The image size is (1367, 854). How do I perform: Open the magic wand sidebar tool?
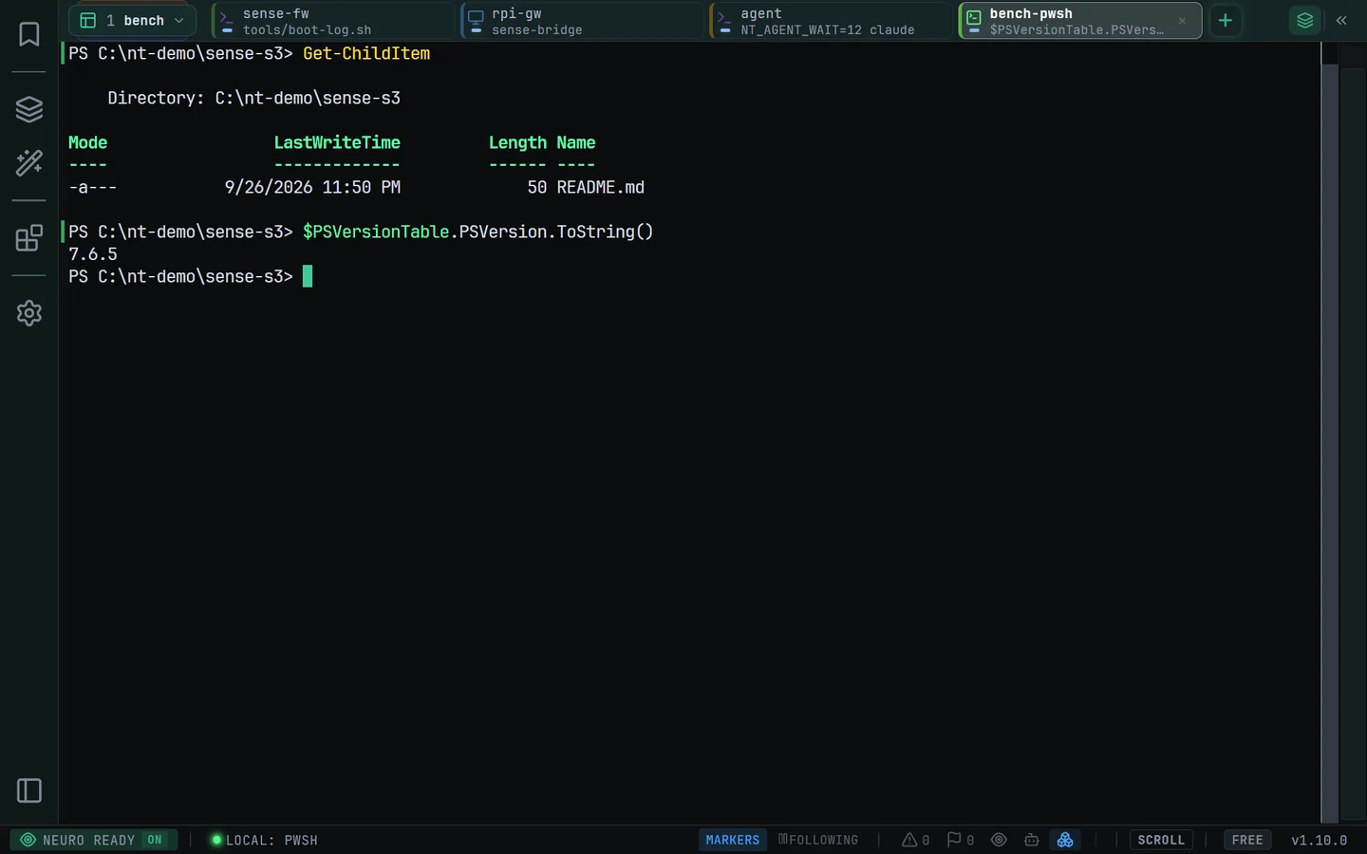coord(29,163)
